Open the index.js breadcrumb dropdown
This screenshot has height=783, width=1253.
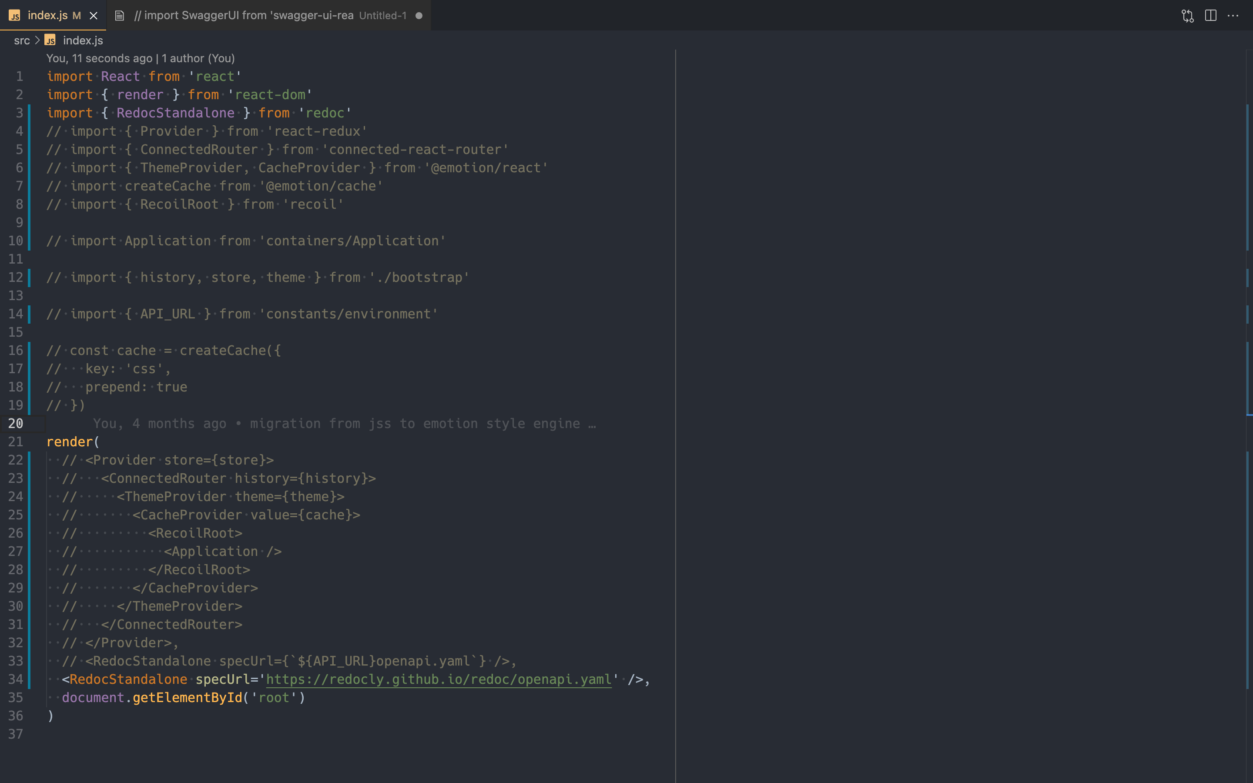tap(82, 40)
